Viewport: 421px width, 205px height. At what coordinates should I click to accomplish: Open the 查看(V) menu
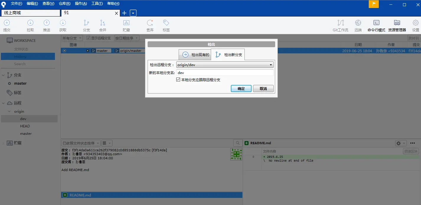[x=48, y=4]
